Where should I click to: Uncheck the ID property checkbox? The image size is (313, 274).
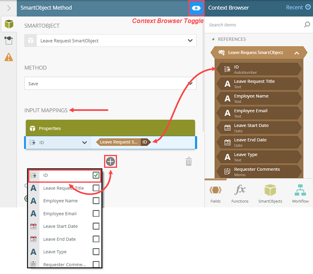tap(96, 175)
